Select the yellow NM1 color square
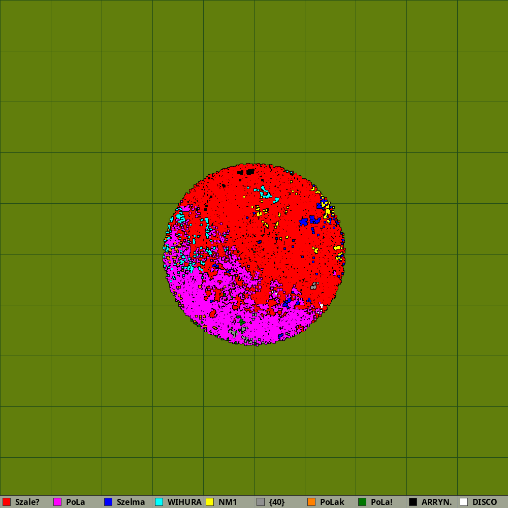Screen dimensions: 508x508 [x=210, y=502]
